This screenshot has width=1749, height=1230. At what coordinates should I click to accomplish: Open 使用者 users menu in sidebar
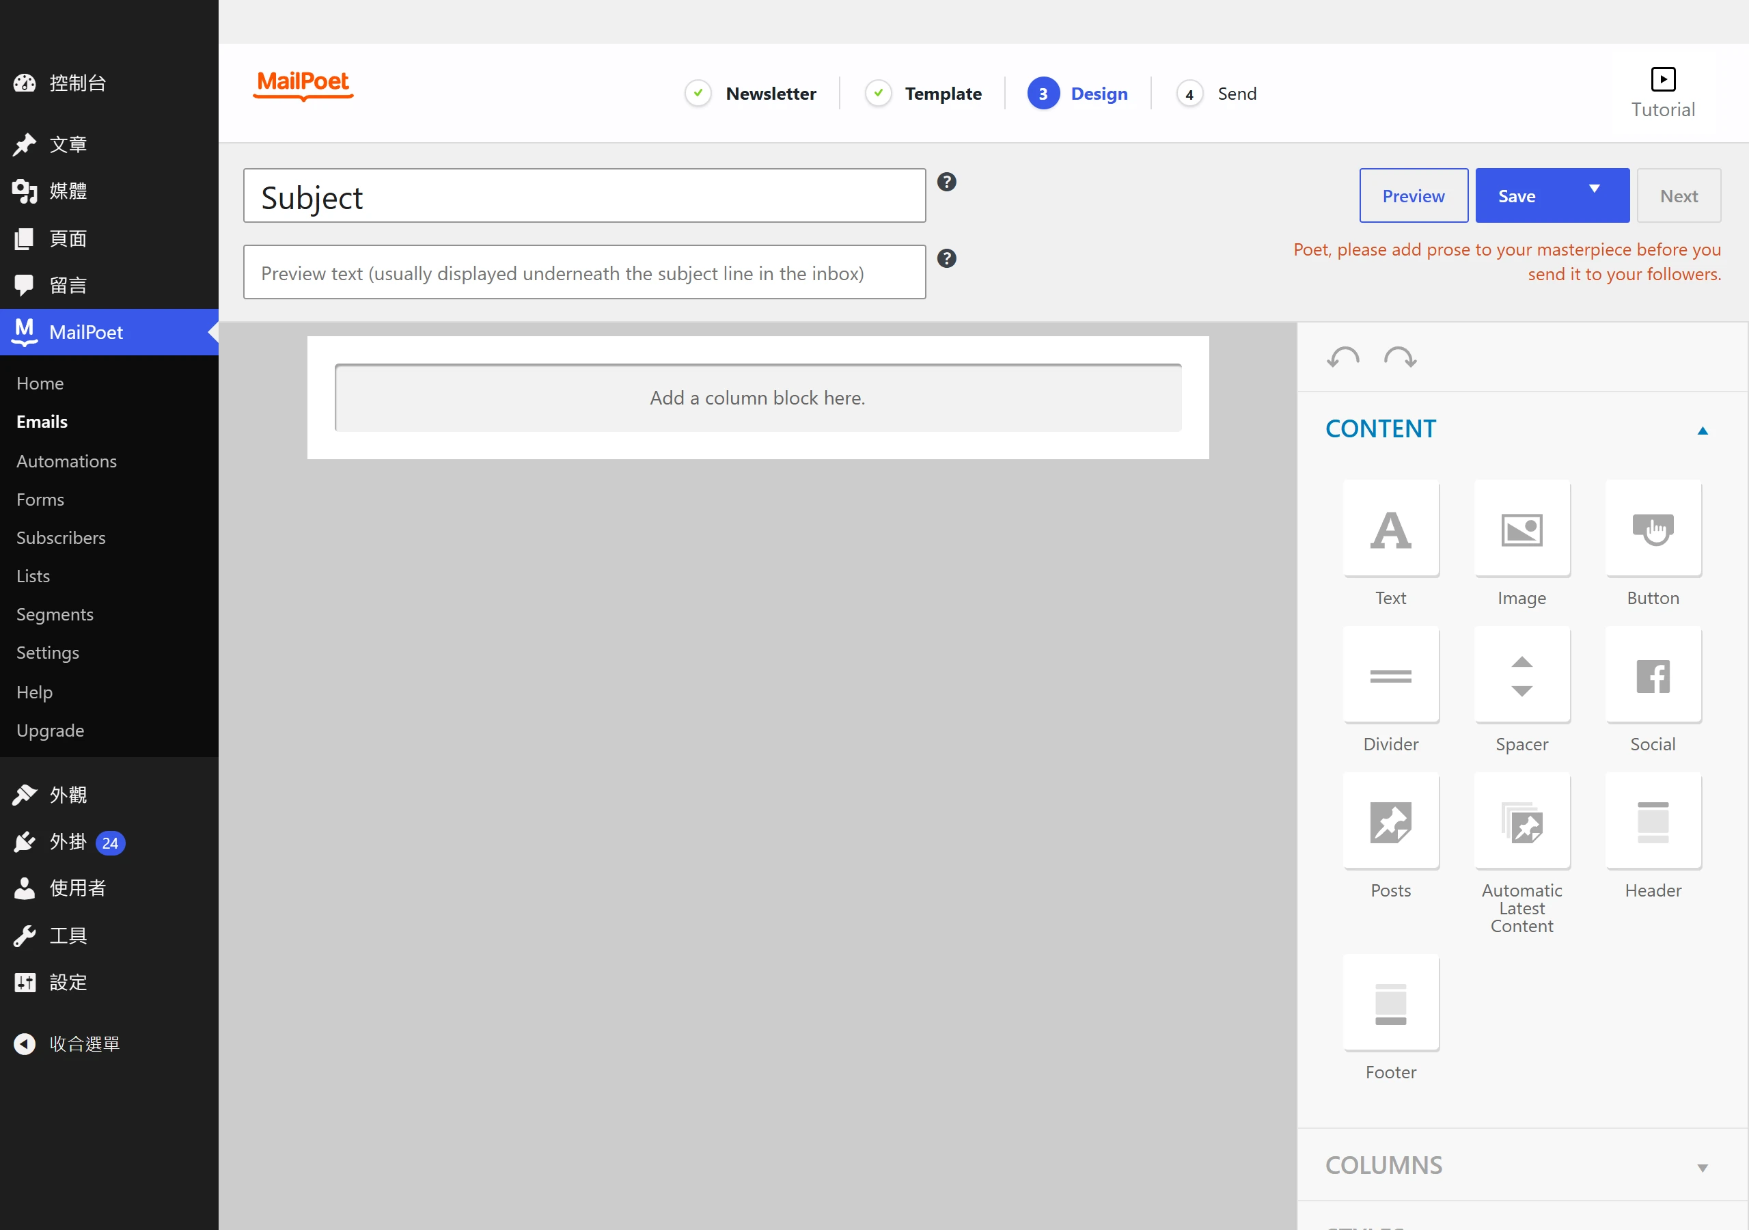coord(109,888)
